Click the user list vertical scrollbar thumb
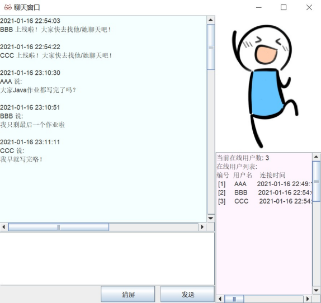The height and width of the screenshot is (303, 321). (x=317, y=181)
